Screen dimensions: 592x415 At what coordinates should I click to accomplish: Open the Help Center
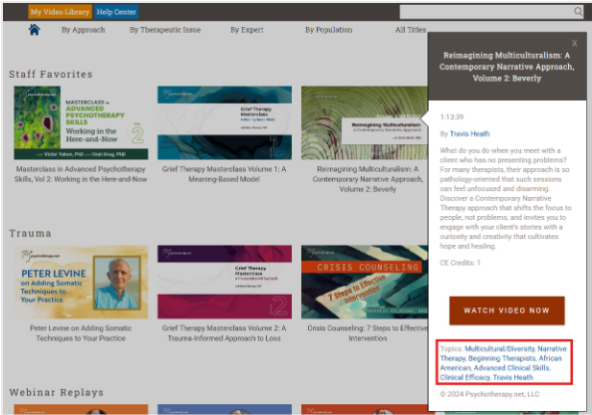(117, 12)
